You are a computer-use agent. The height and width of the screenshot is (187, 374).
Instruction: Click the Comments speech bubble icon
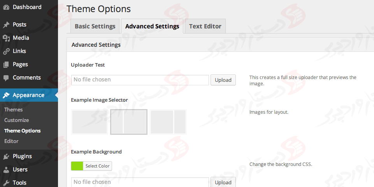(x=6, y=78)
